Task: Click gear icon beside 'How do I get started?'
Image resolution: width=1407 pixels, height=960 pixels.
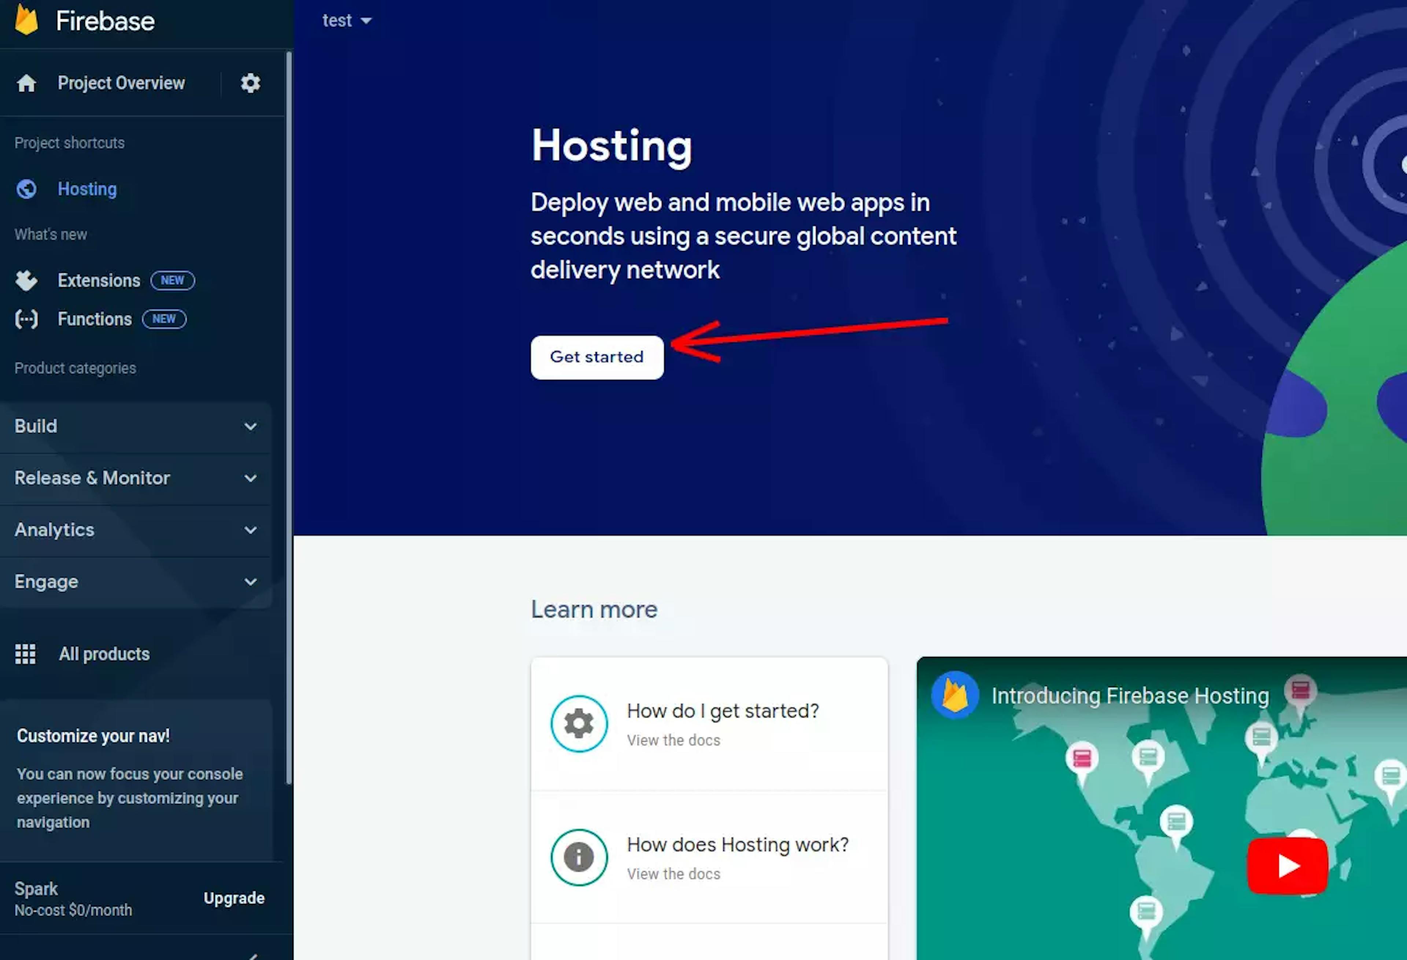Action: coord(579,723)
